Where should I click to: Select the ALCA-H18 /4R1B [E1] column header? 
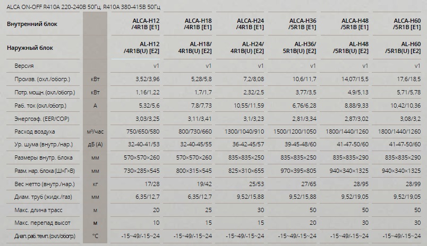pos(198,24)
